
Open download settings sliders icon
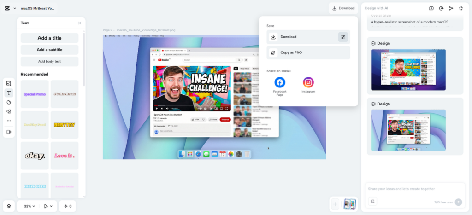click(342, 37)
